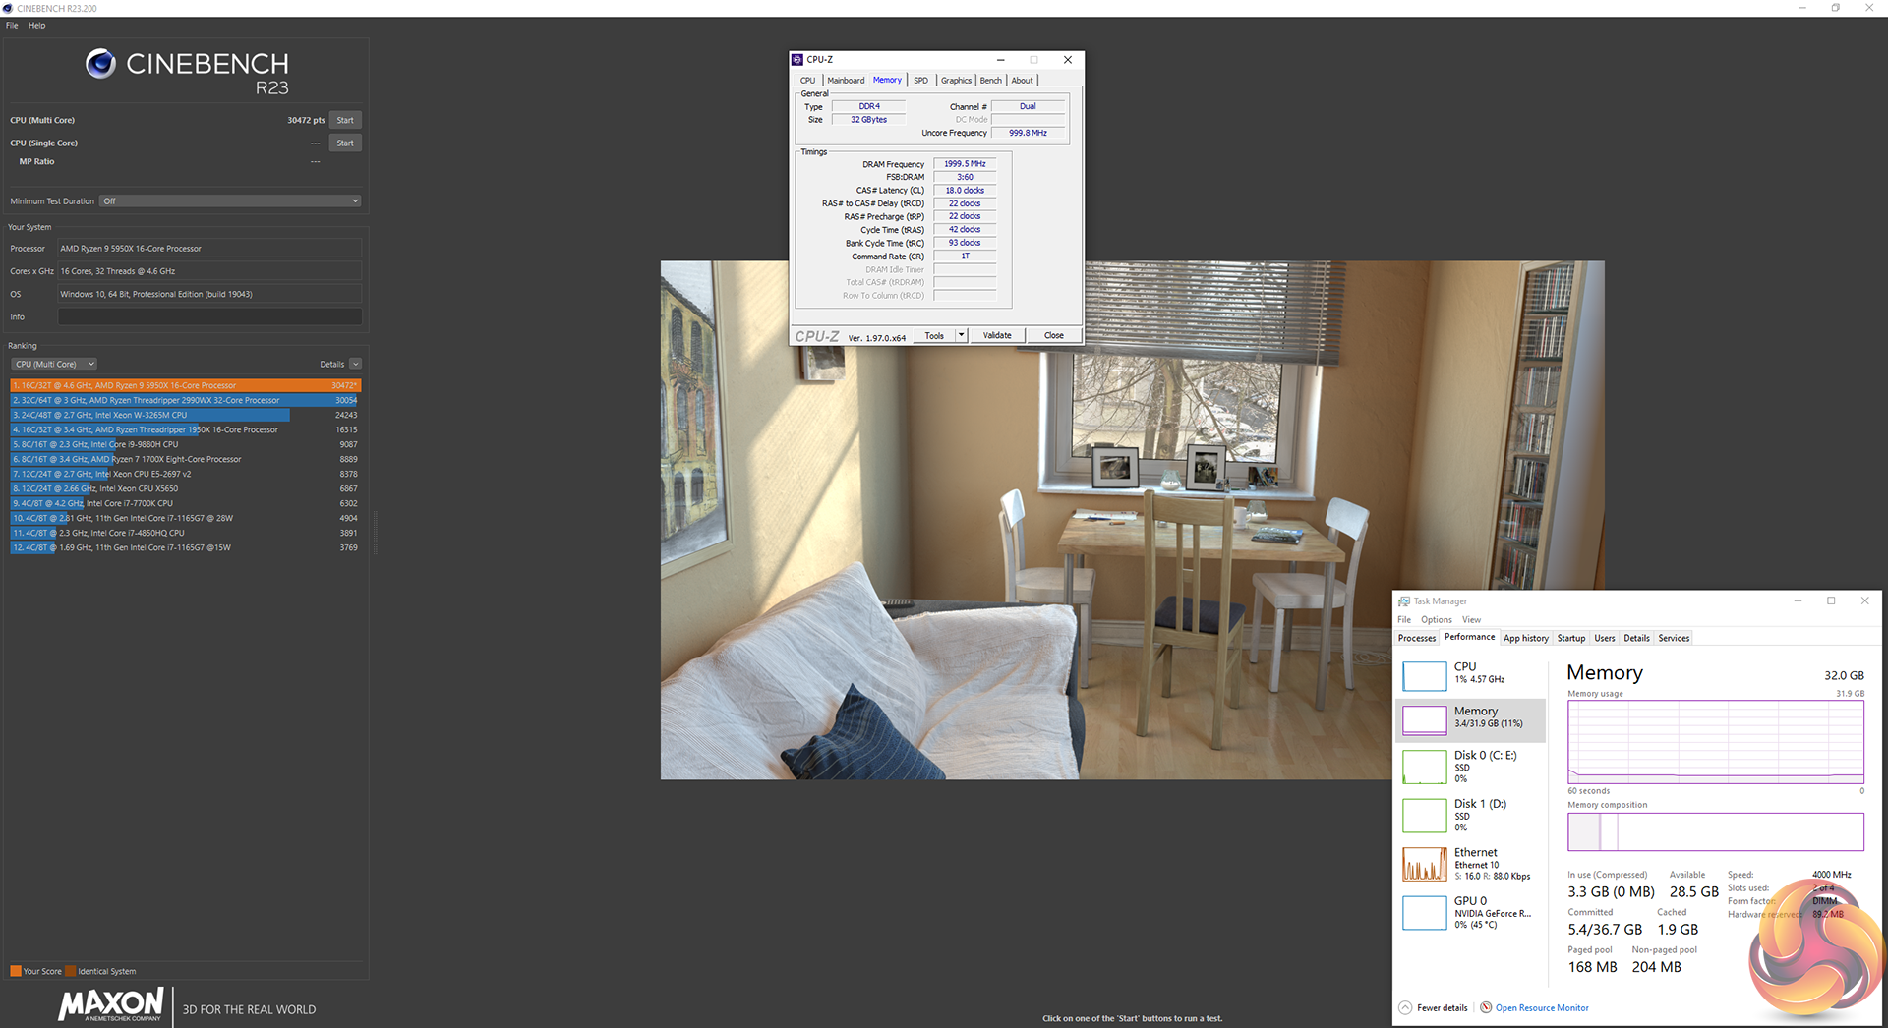The width and height of the screenshot is (1888, 1028).
Task: Switch to Task Manager App history tab
Action: tap(1526, 638)
